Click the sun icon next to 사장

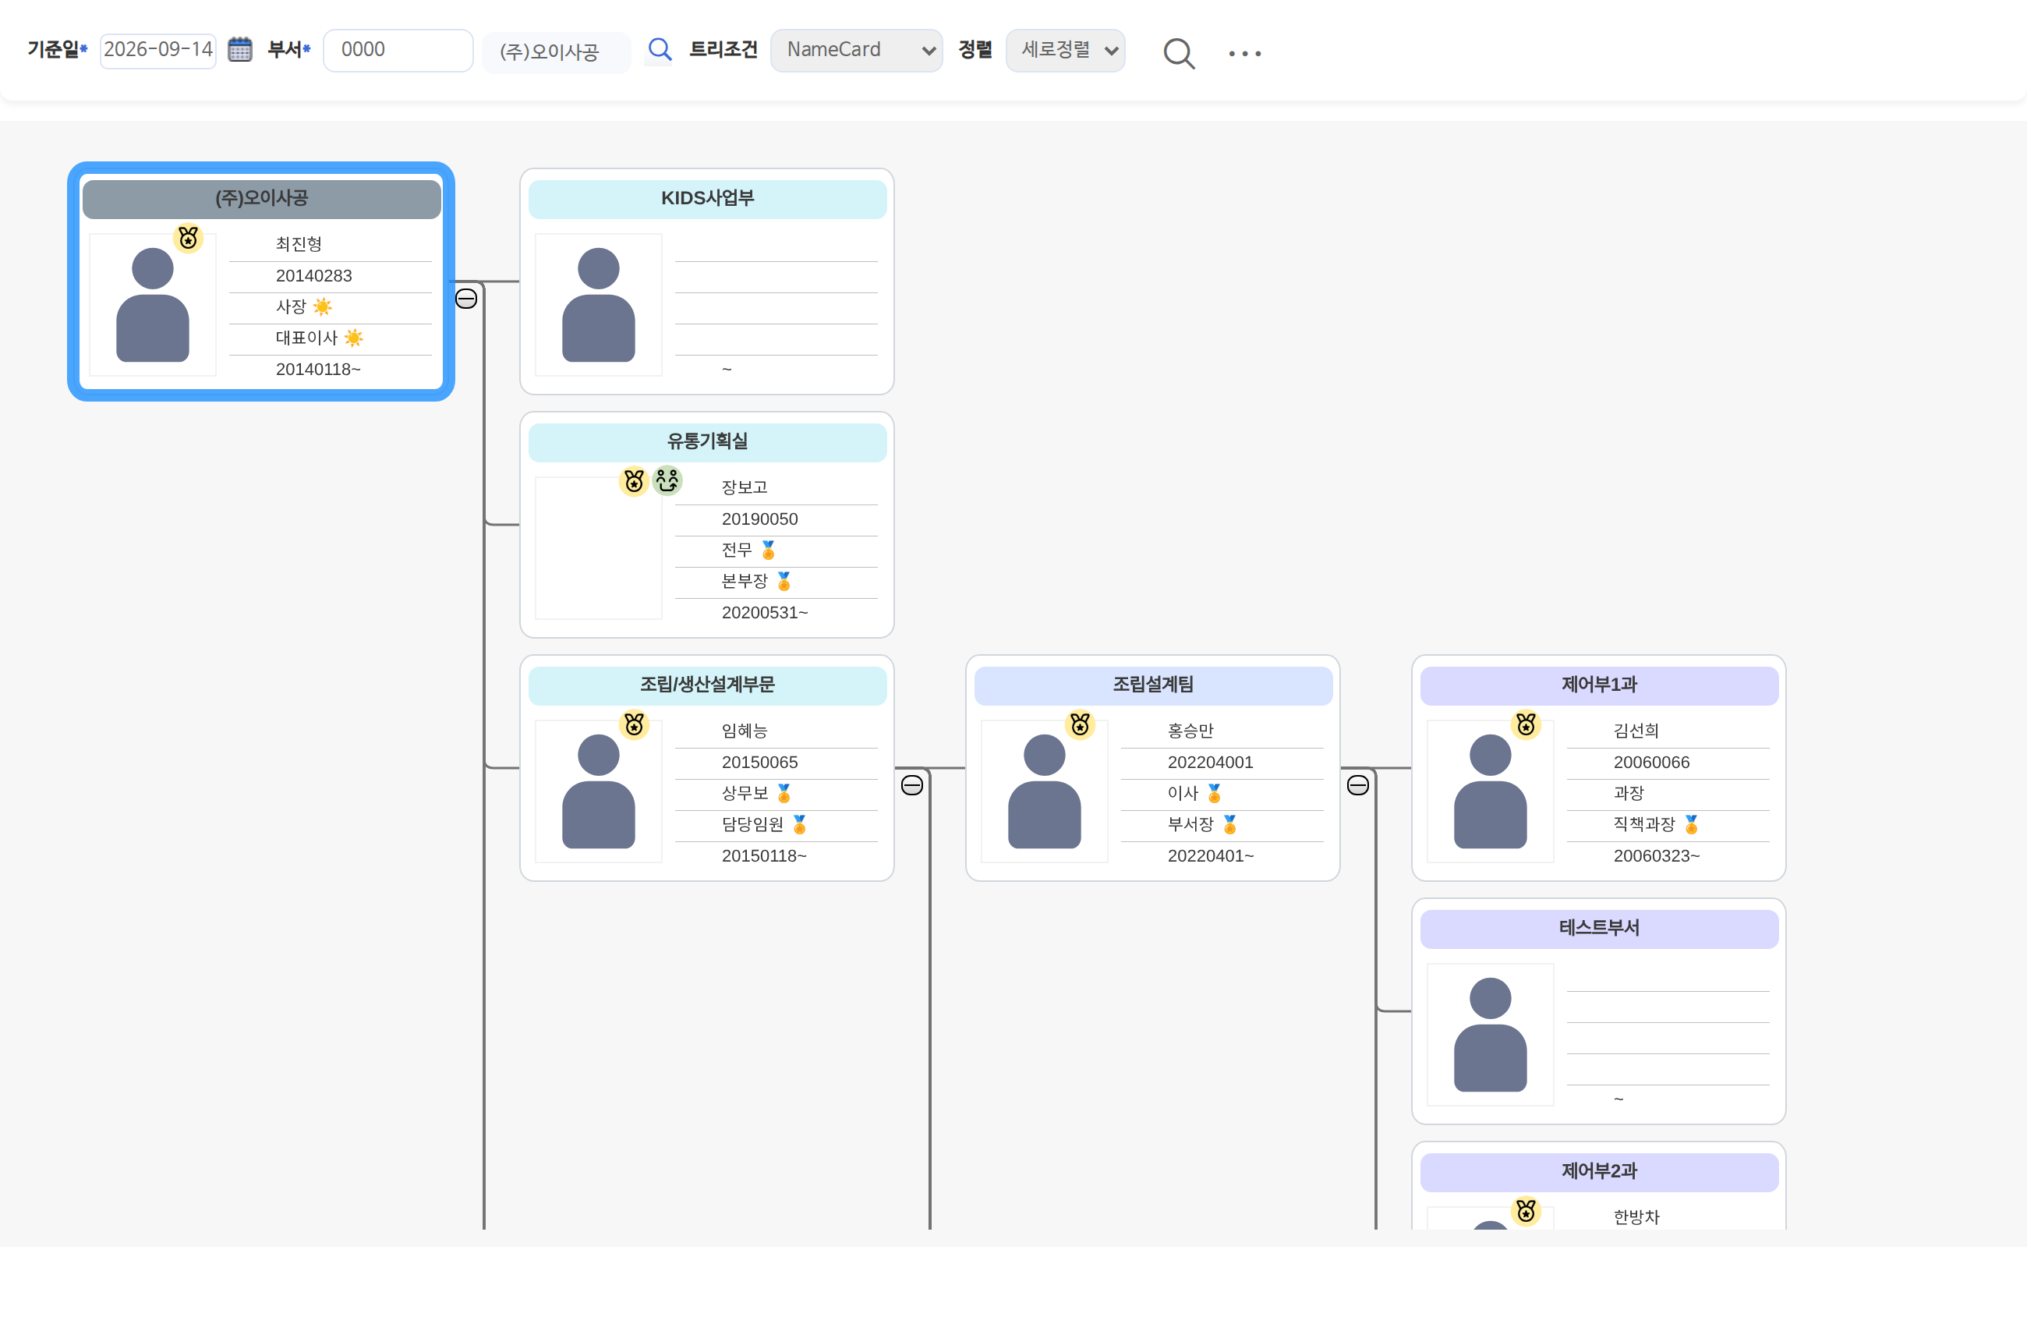coord(322,306)
